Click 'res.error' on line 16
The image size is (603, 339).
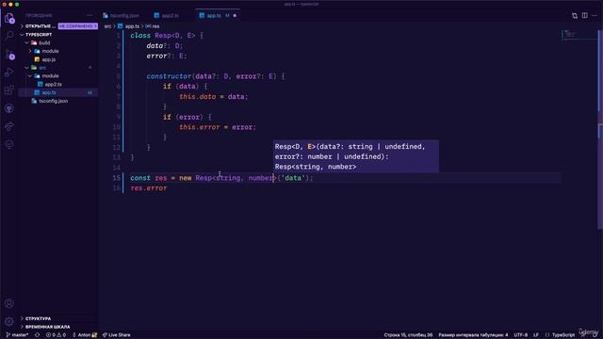point(149,188)
